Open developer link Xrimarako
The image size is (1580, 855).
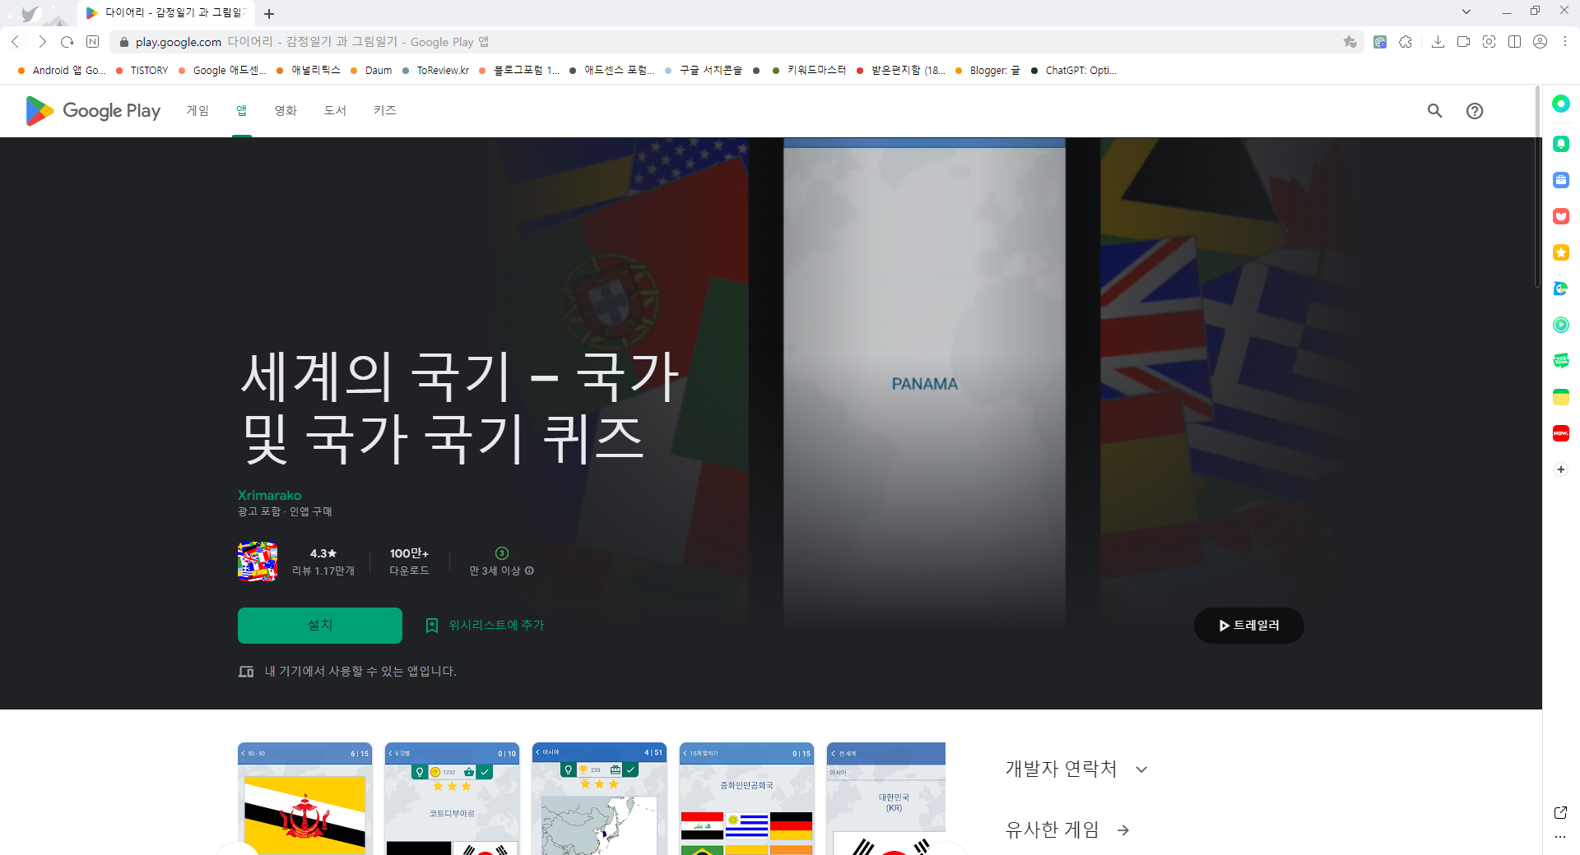click(269, 495)
